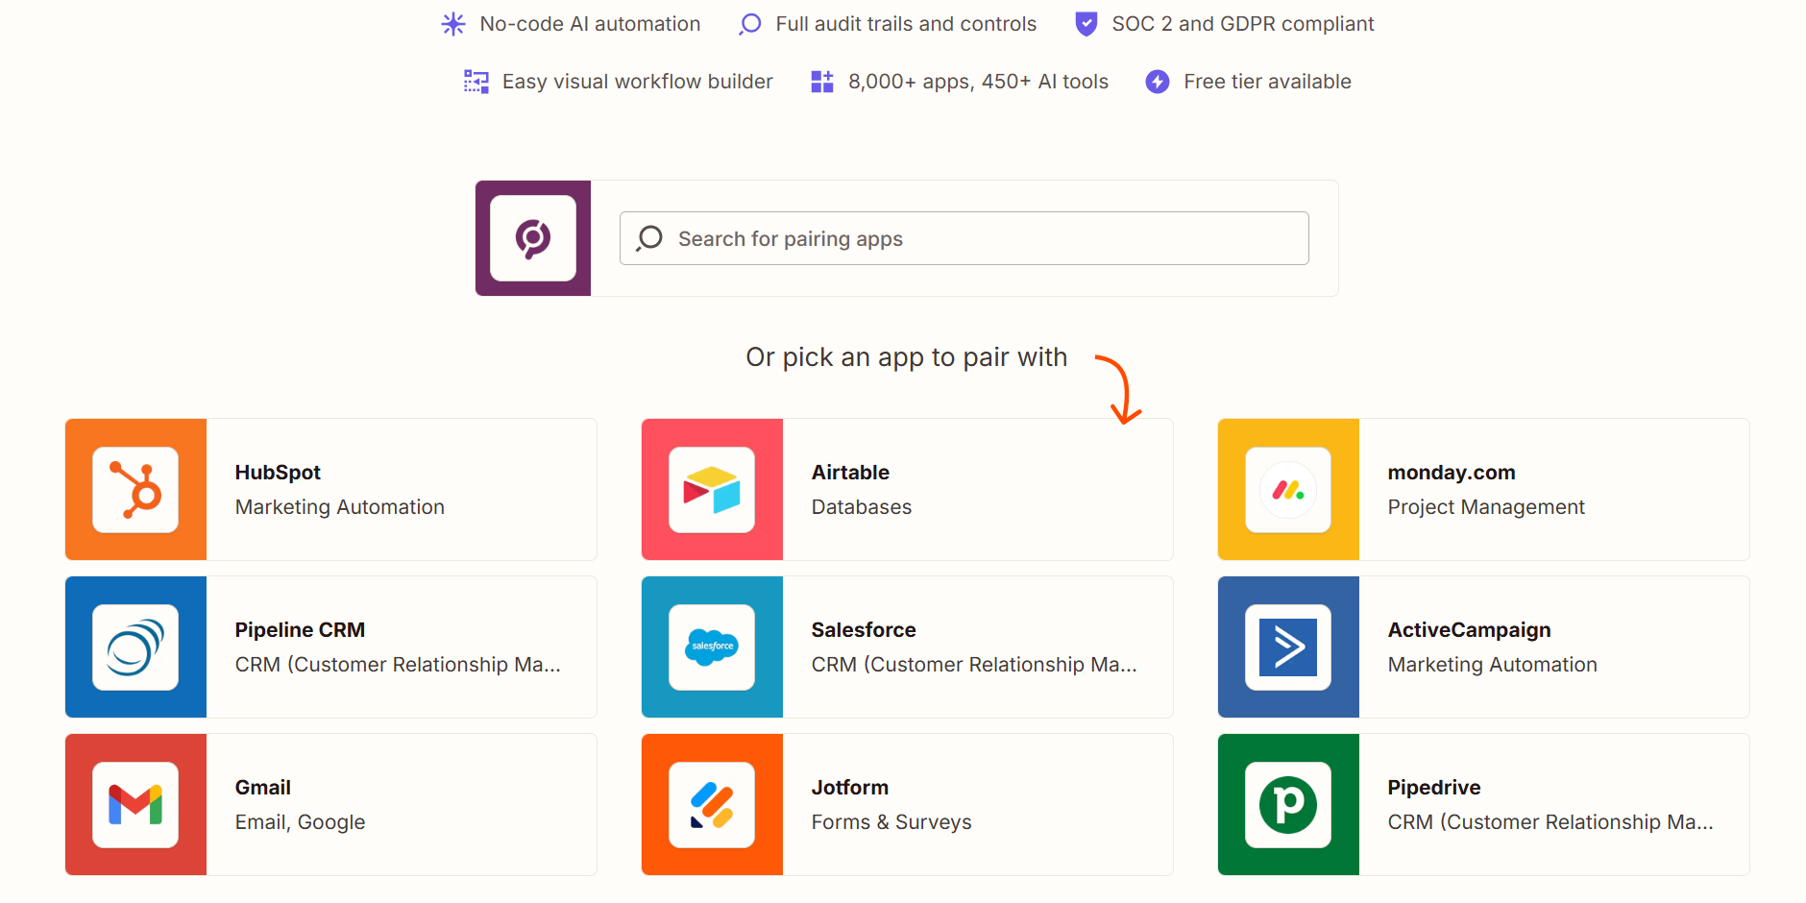Click the No-code AI automation sparkle icon
Image resolution: width=1806 pixels, height=903 pixels.
(x=452, y=23)
